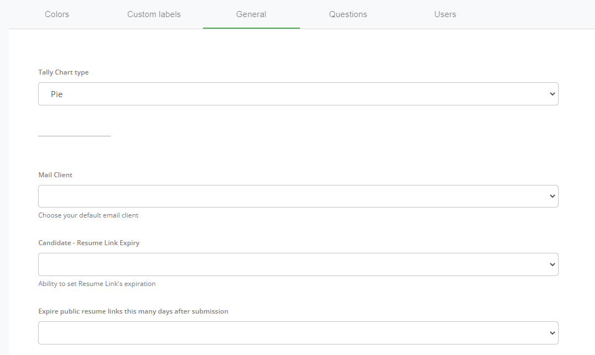Expand the Mail Client dropdown
Image resolution: width=595 pixels, height=355 pixels.
[298, 196]
